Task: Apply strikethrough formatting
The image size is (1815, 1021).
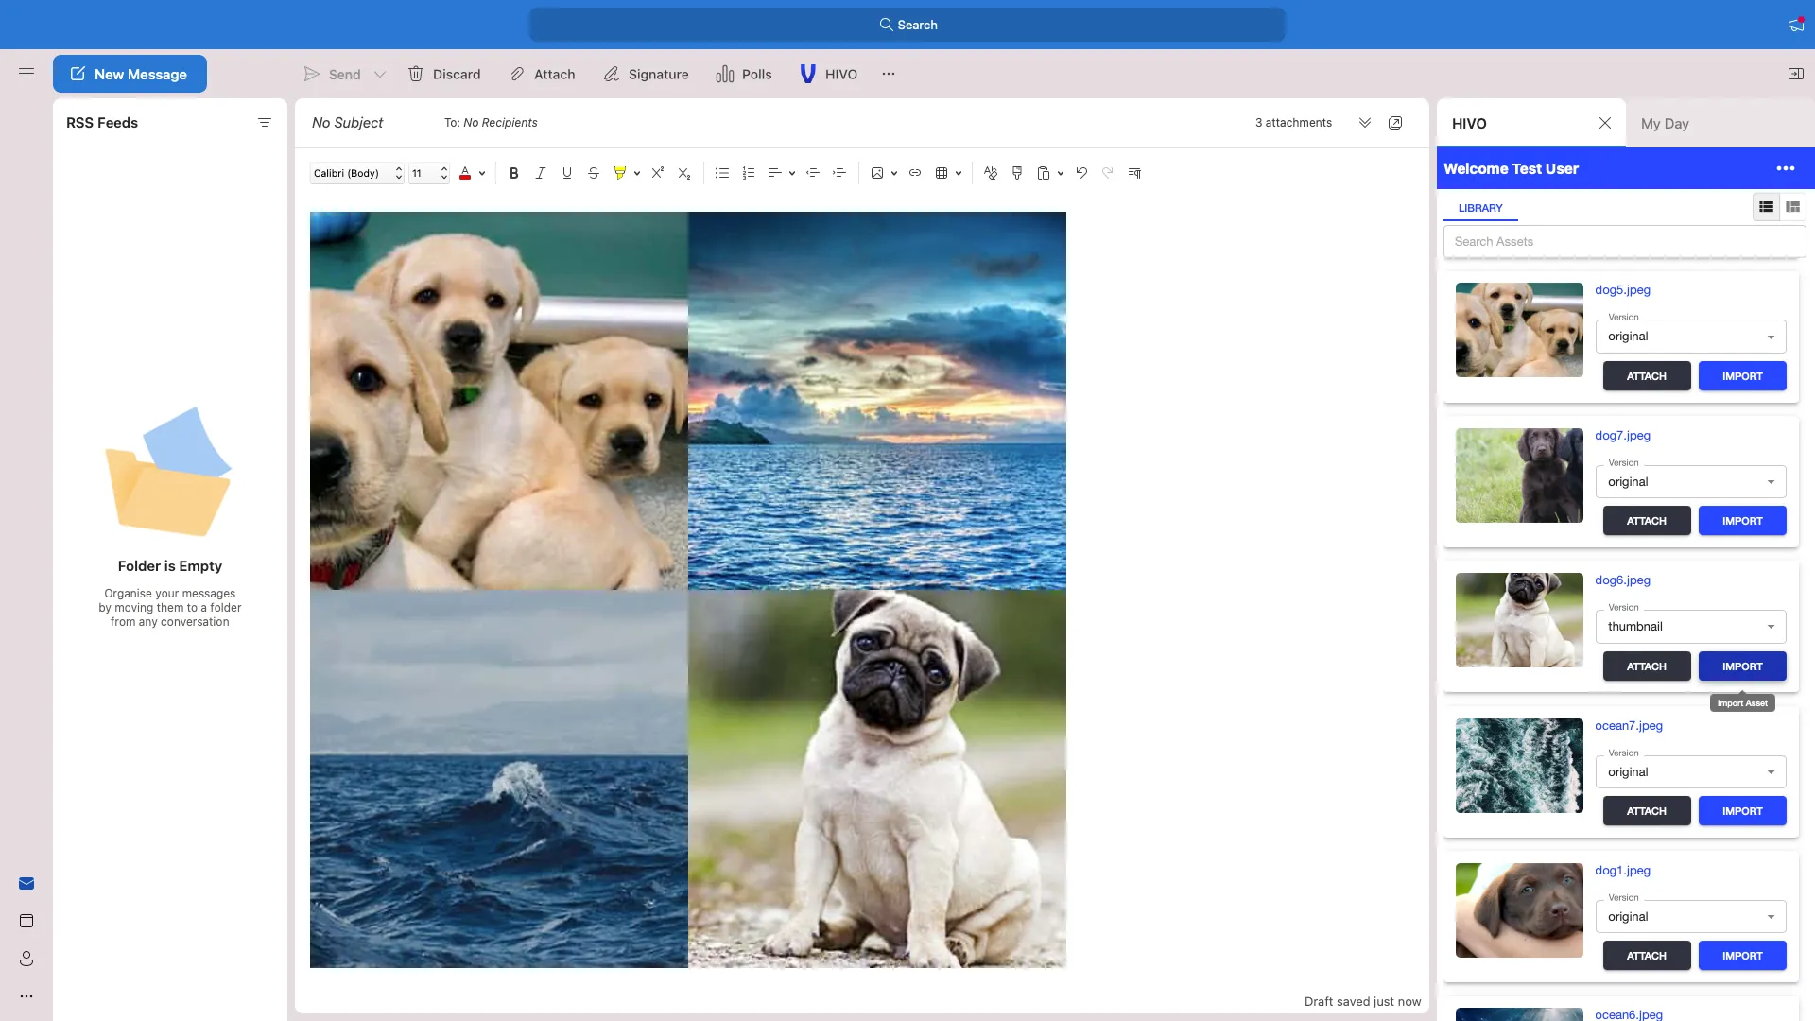Action: click(594, 173)
